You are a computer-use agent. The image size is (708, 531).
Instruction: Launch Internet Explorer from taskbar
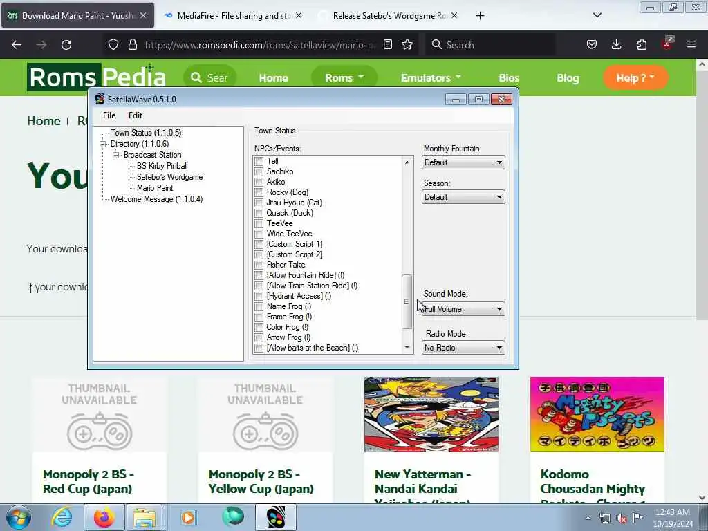pos(62,517)
